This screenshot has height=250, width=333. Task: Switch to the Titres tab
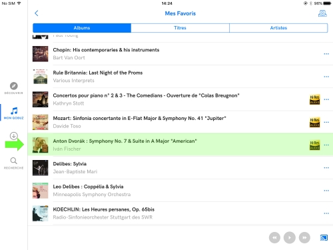[x=180, y=28]
